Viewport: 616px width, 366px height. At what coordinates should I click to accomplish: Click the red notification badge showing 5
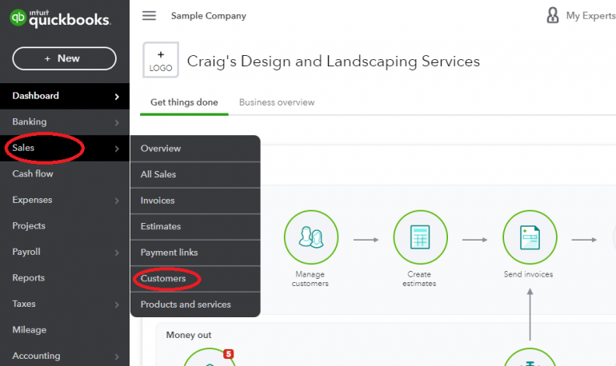click(x=228, y=353)
